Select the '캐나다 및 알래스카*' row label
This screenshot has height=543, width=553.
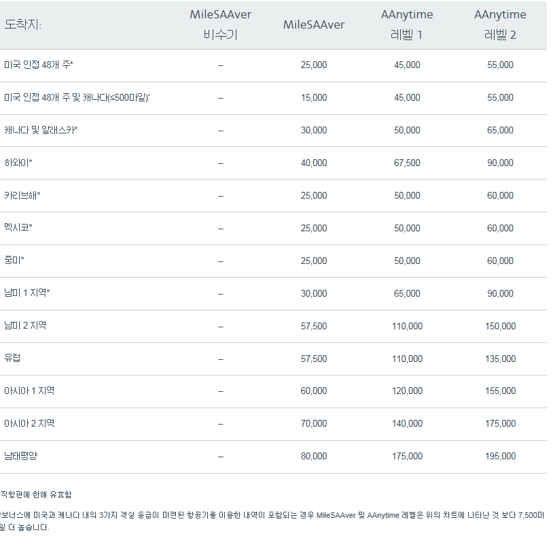41,131
